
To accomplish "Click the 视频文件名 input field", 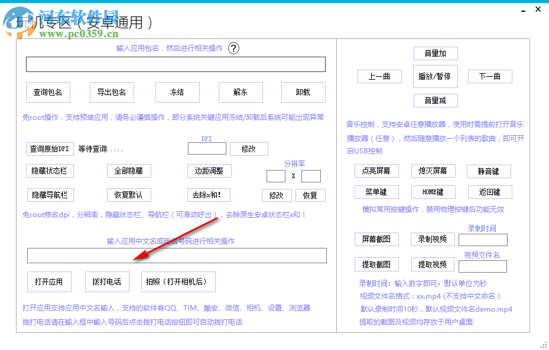I will [482, 266].
